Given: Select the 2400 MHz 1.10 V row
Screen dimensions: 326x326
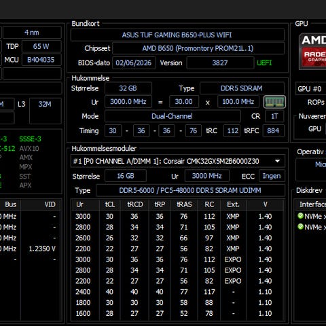Looking at the screenshot, I should click(x=177, y=292).
